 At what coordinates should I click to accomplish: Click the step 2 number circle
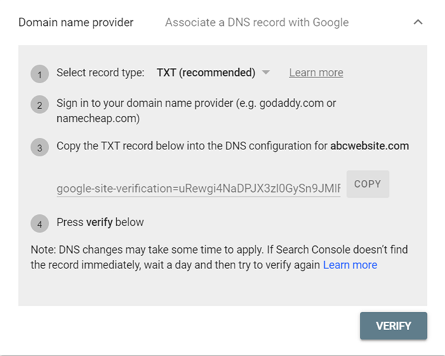point(39,105)
